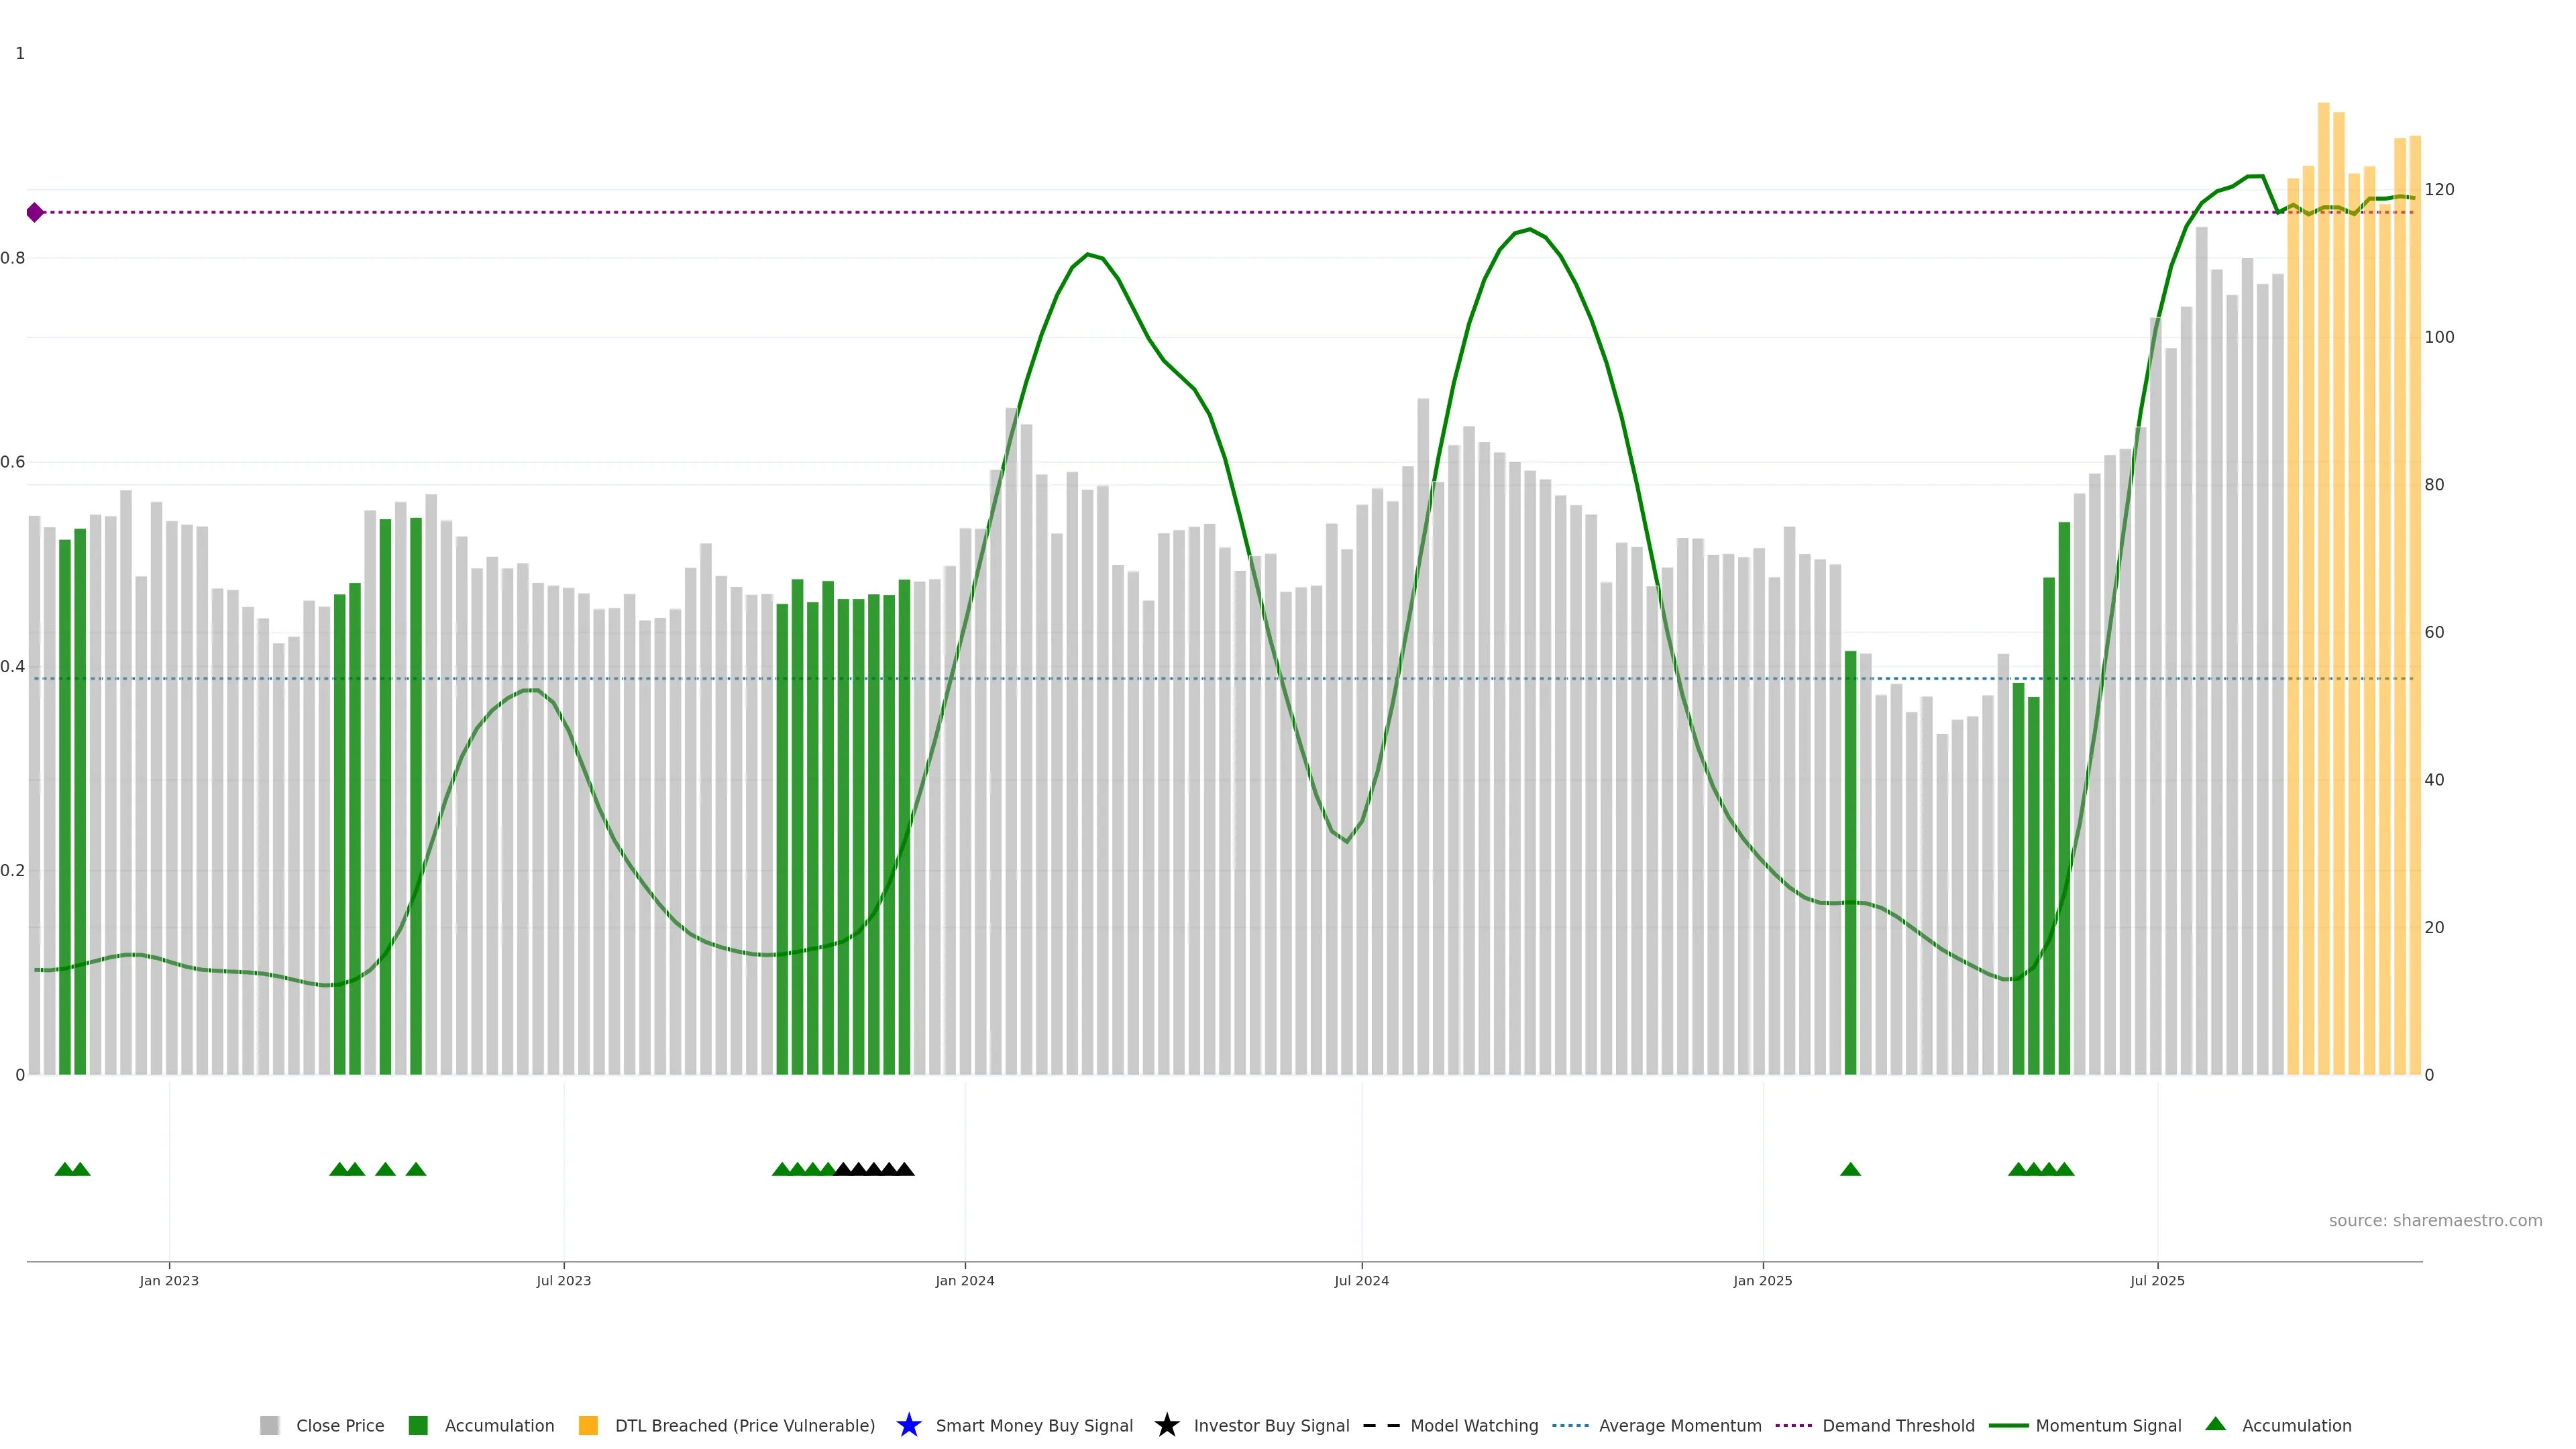Click the lone accumulation triangle after Jan 2025
Viewport: 2576px width, 1449px height.
[x=1850, y=1169]
